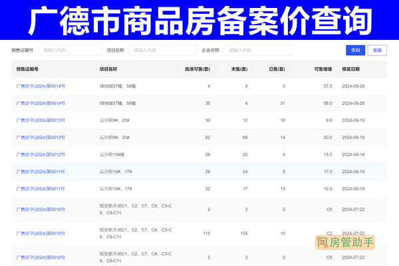The width and height of the screenshot is (399, 266).
Task: Click the unsold units value 12
Action: (x=245, y=120)
